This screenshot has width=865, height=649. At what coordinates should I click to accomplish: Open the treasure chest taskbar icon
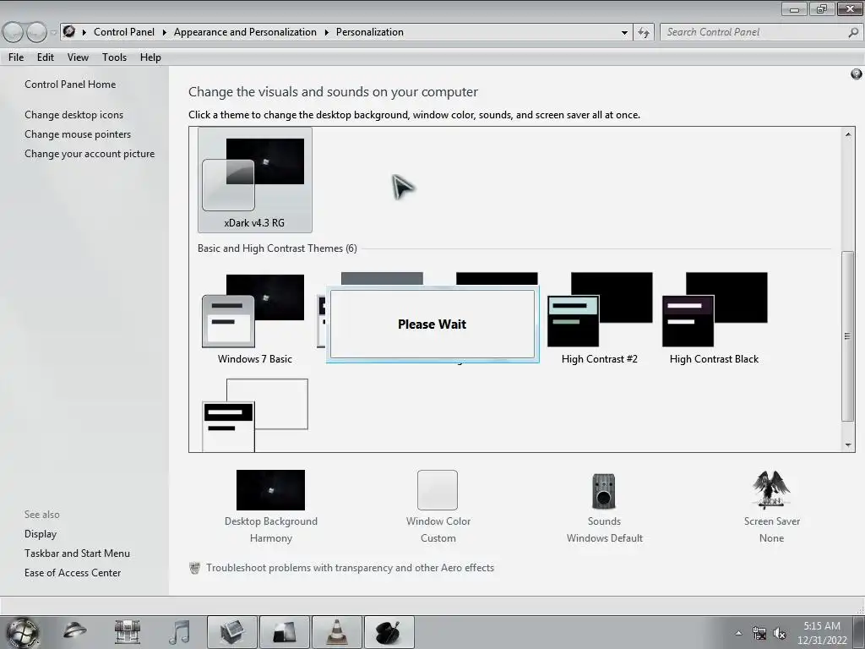click(127, 632)
